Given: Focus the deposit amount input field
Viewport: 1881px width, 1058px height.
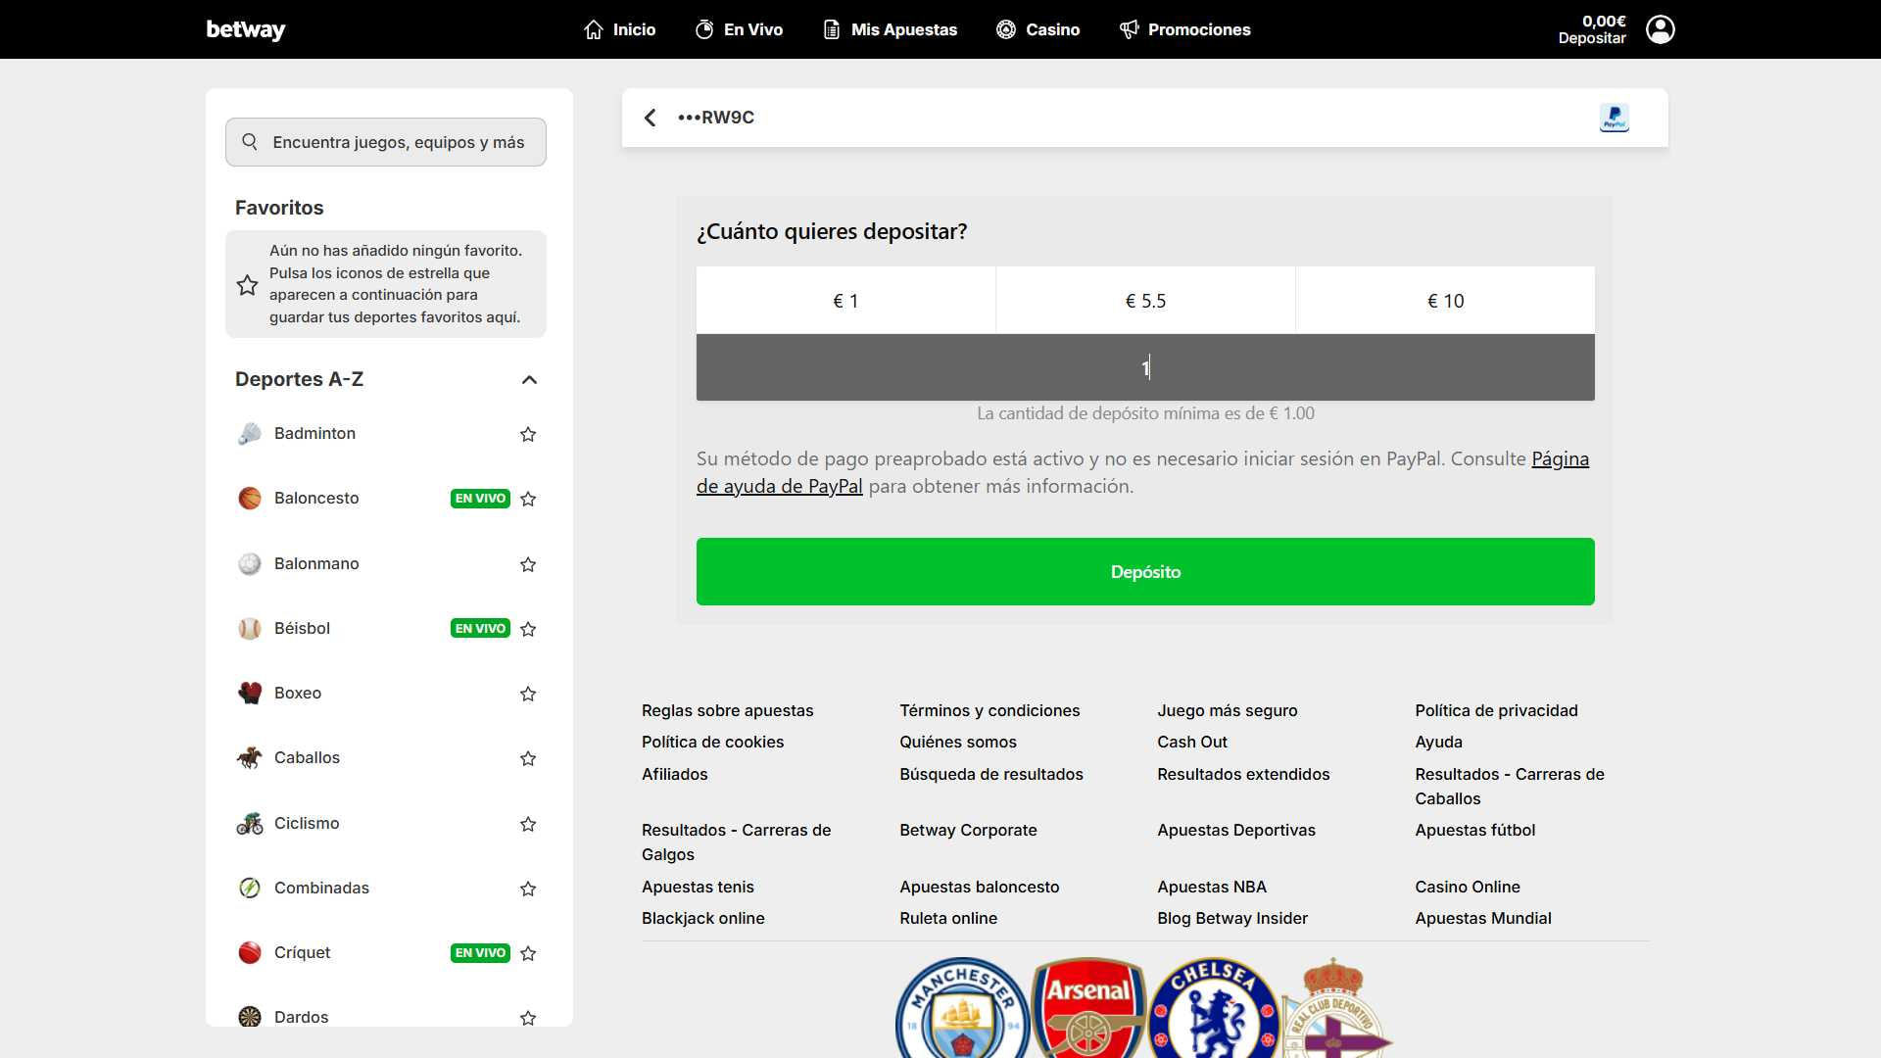Looking at the screenshot, I should pyautogui.click(x=1145, y=367).
